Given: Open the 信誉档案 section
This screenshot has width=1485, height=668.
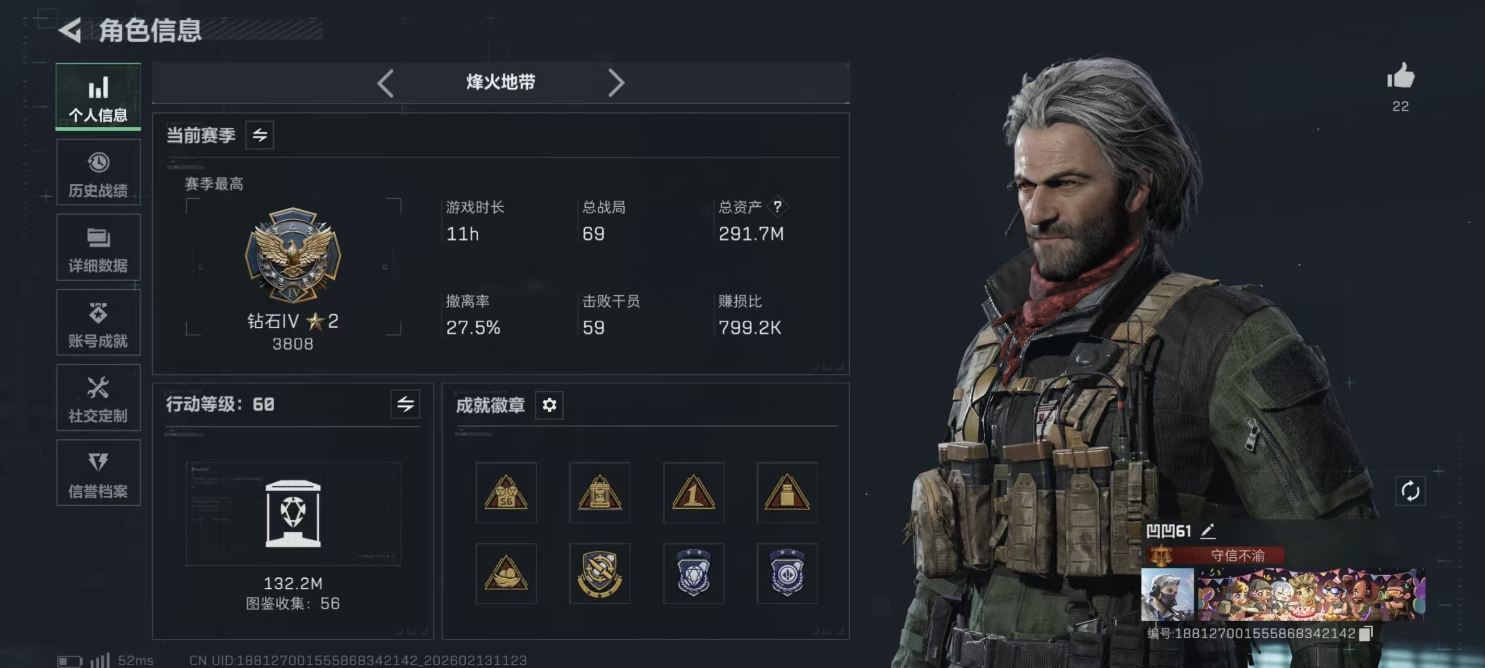Looking at the screenshot, I should click(x=98, y=473).
